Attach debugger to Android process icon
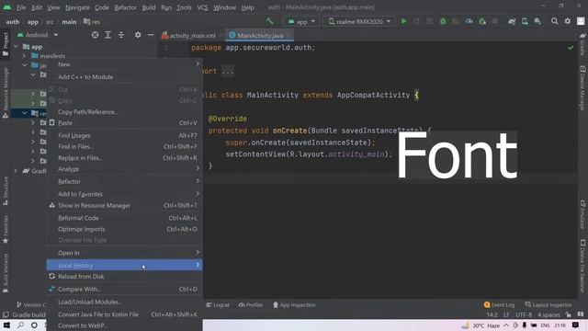This screenshot has height=331, width=588. [x=482, y=21]
